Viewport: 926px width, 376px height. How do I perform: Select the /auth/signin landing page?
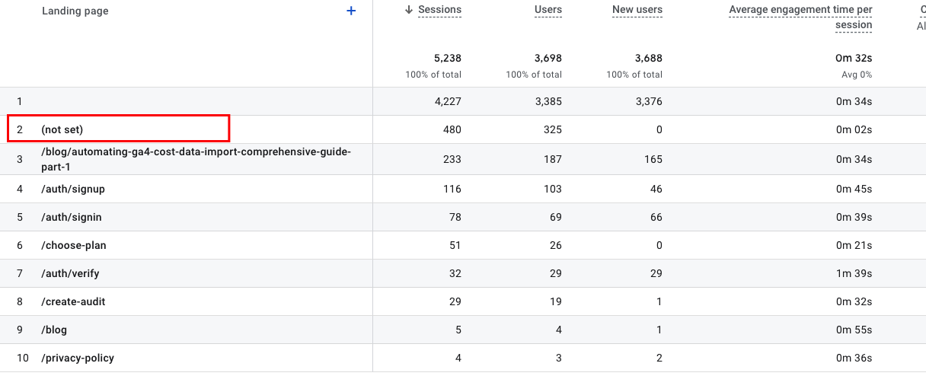[72, 217]
